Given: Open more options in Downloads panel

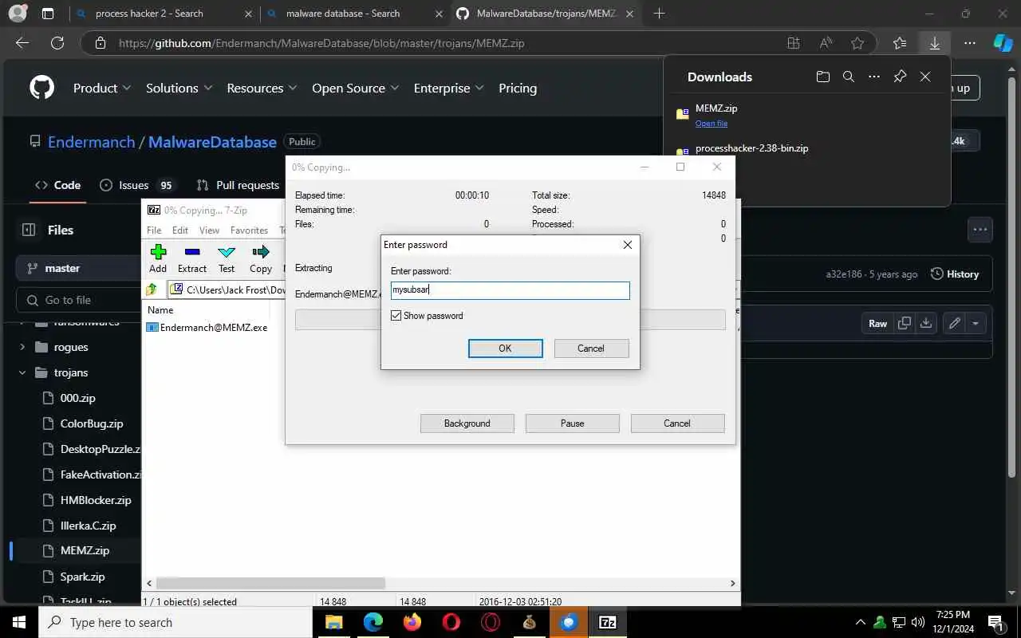Looking at the screenshot, I should 874,77.
